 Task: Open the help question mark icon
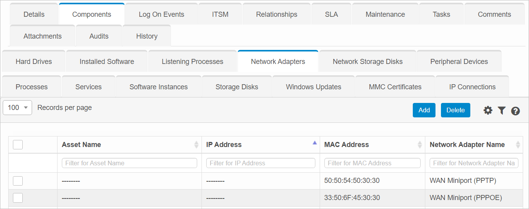pyautogui.click(x=515, y=111)
